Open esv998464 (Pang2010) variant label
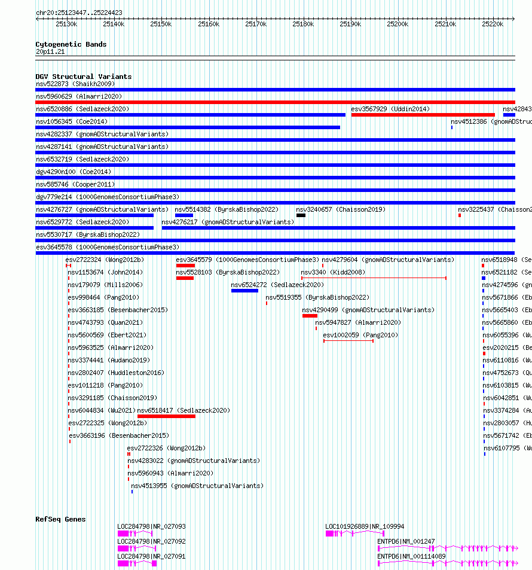The image size is (532, 570). [103, 297]
